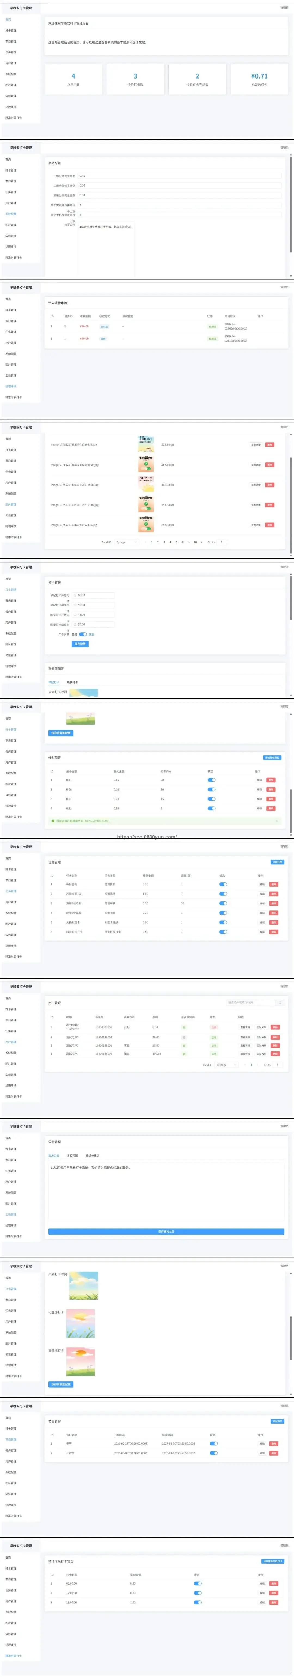The height and width of the screenshot is (1677, 294).
Task: Open 晚安打卡结束时间 23:59 time picker
Action: (93, 624)
